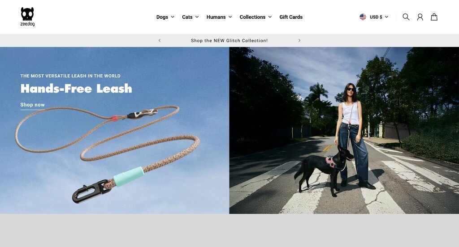The image size is (459, 247).
Task: Open the search magnifier icon
Action: click(406, 17)
